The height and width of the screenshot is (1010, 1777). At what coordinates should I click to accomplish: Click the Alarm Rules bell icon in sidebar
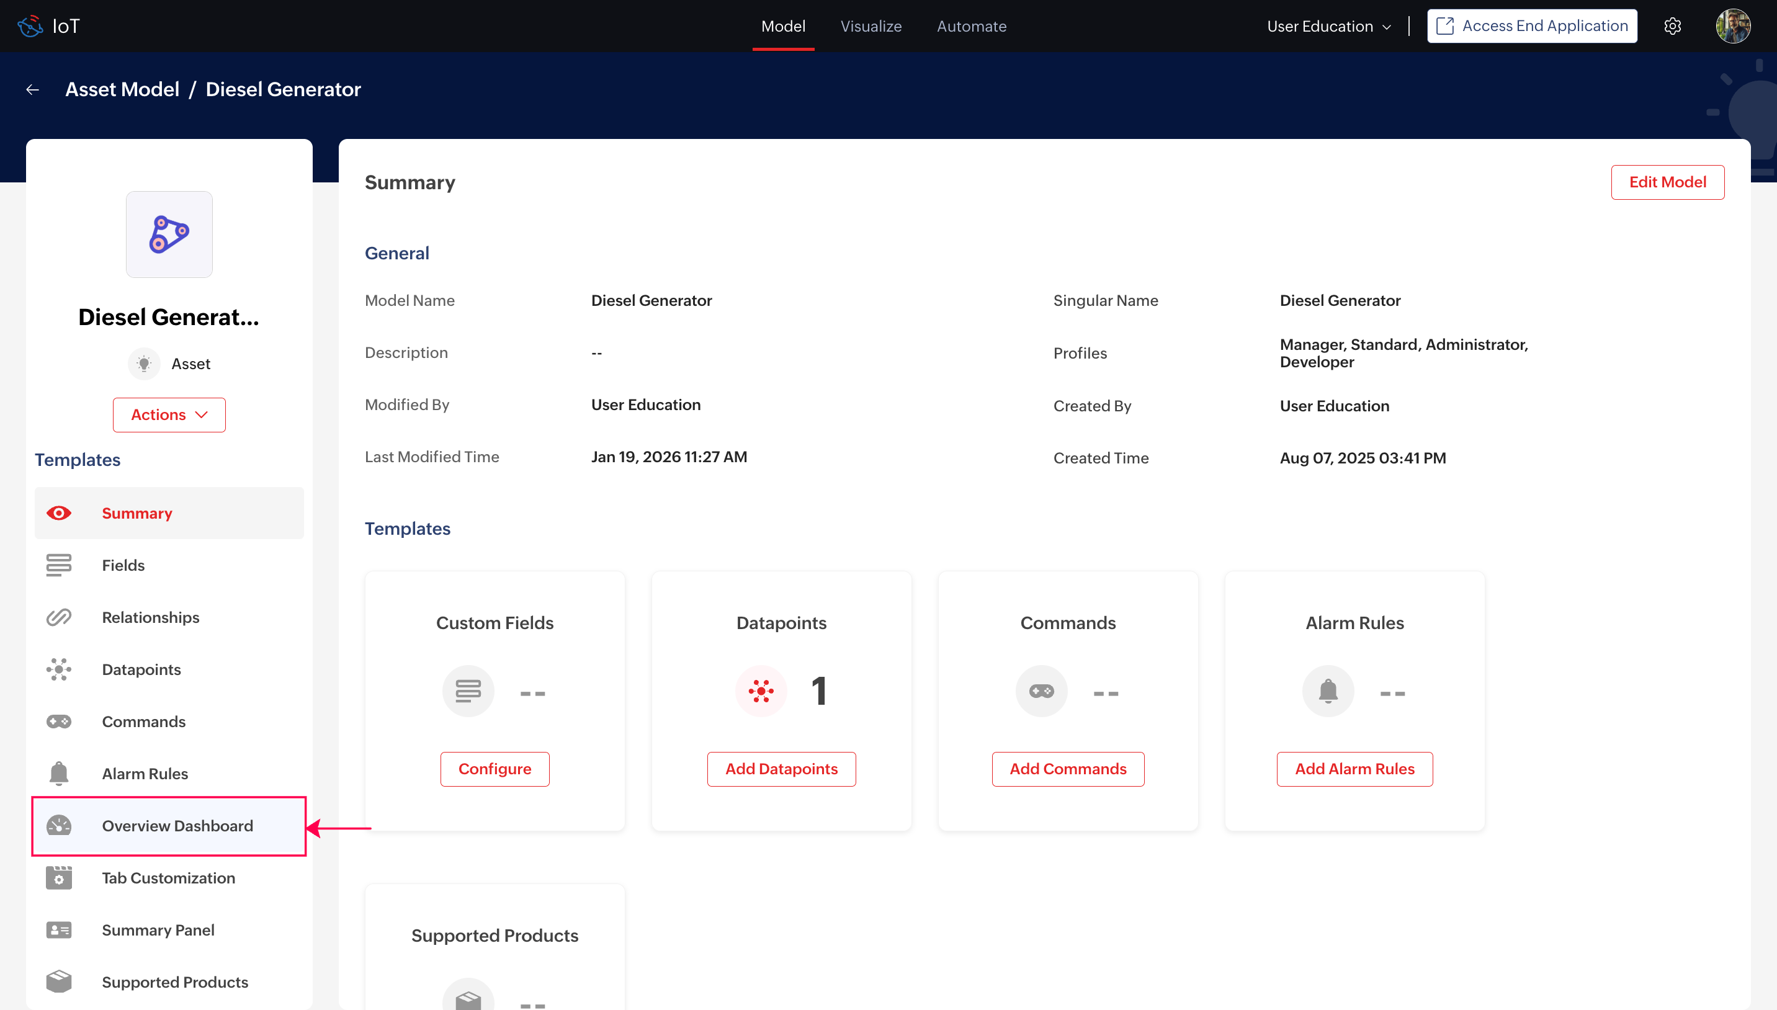[x=59, y=773]
